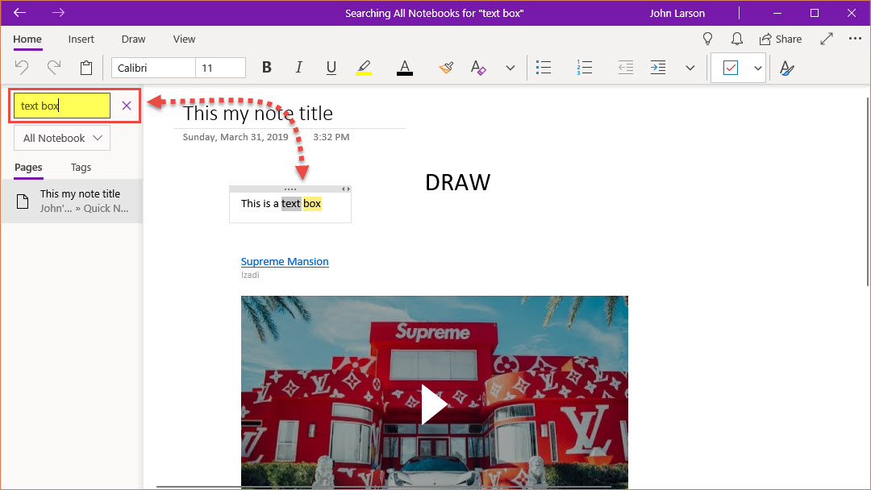Insert a numbered list

585,68
